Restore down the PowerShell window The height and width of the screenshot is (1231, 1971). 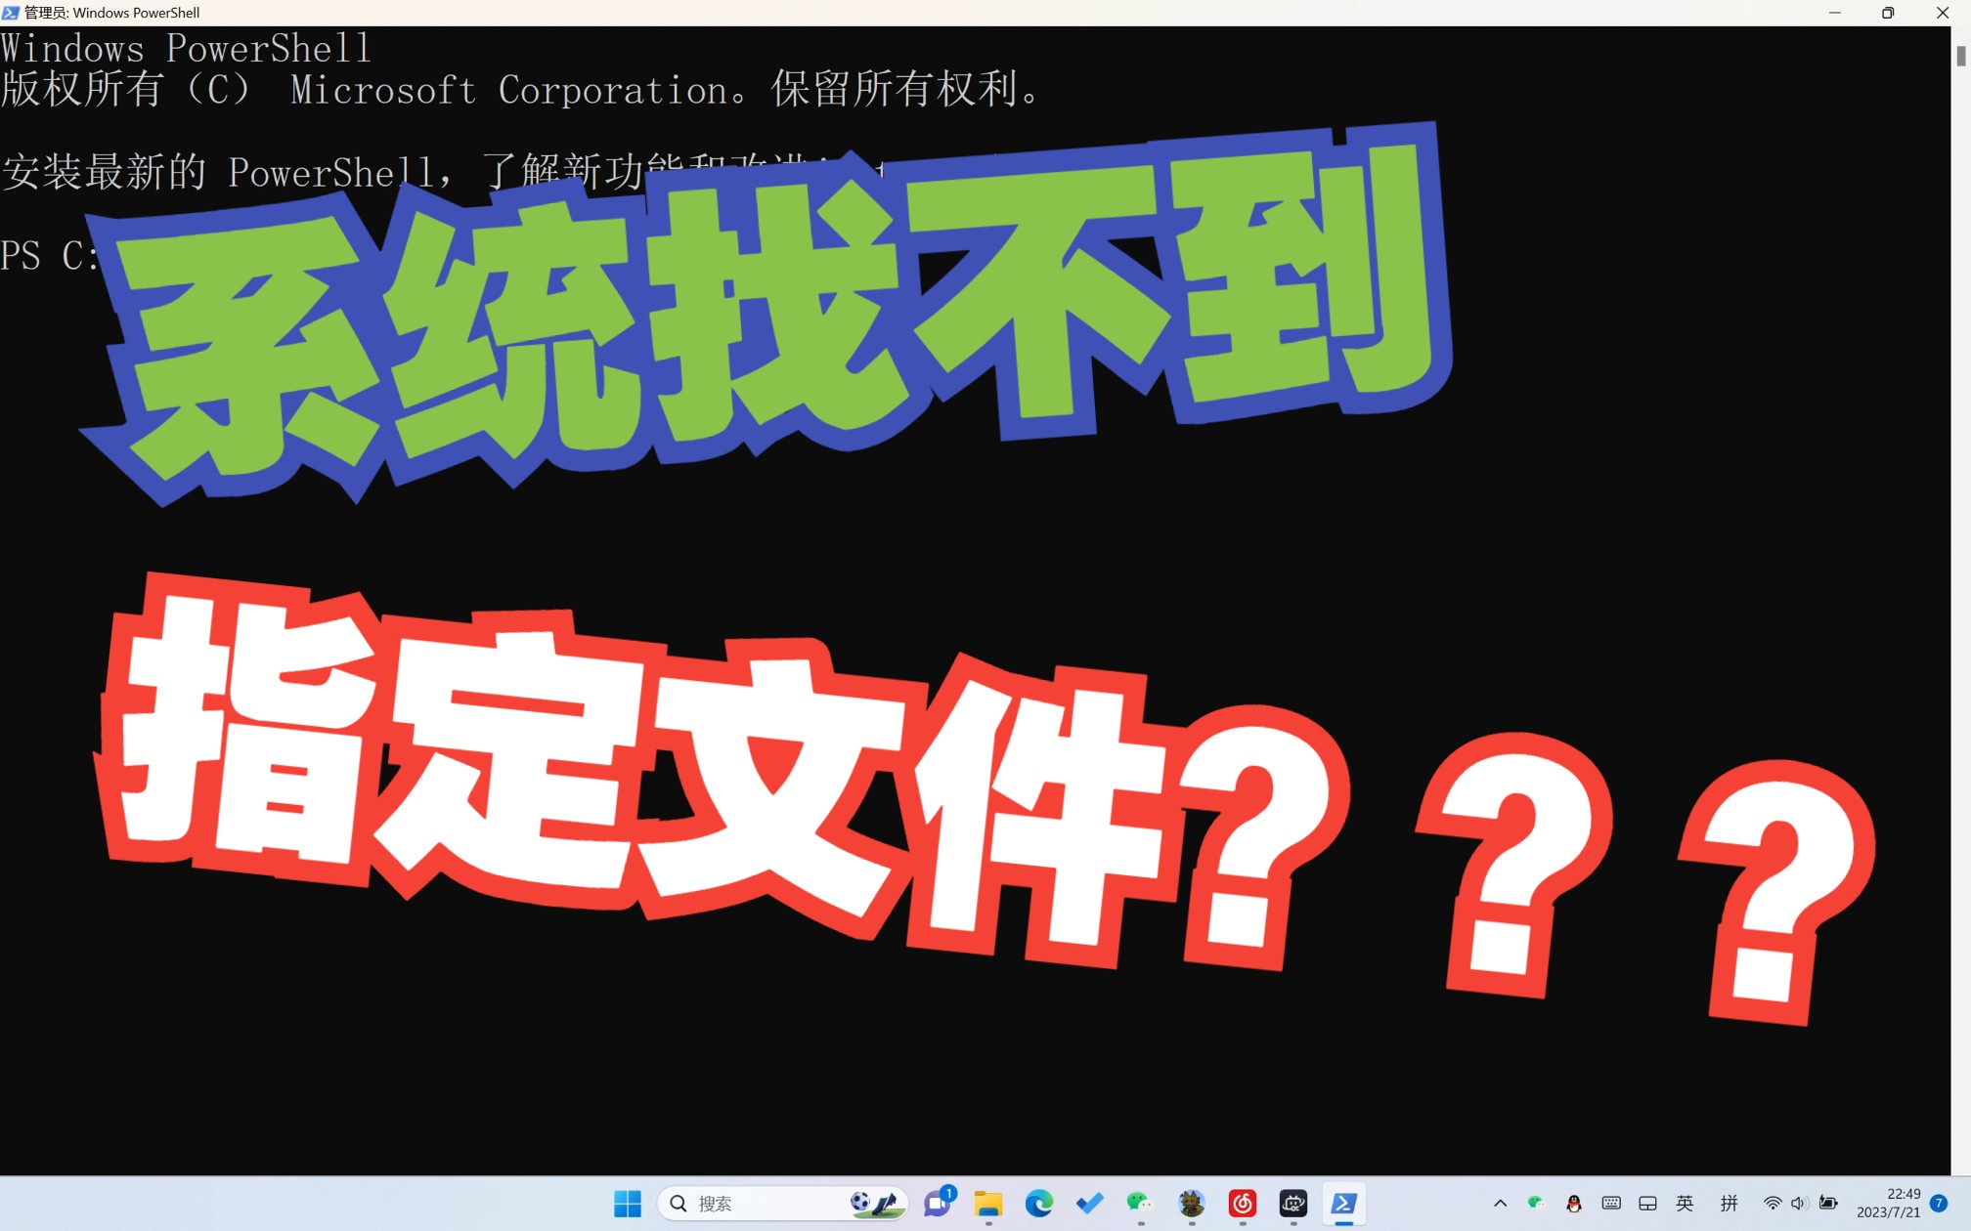1888,13
